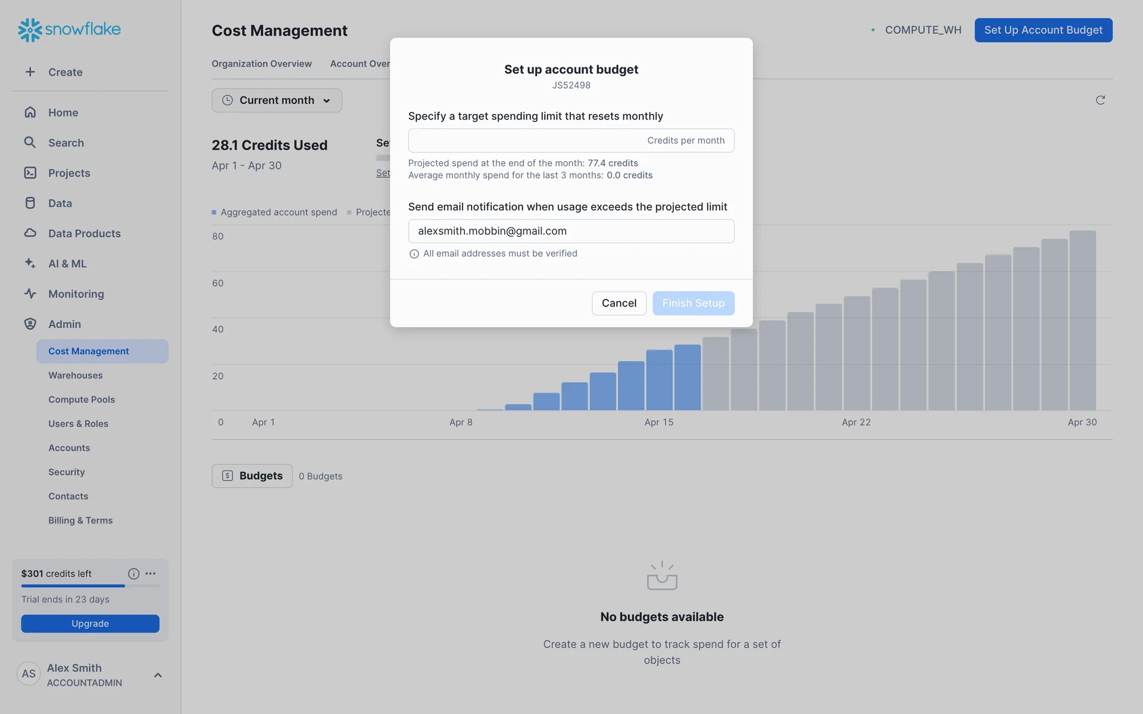Expand the Current month dropdown
This screenshot has width=1143, height=714.
pos(277,101)
